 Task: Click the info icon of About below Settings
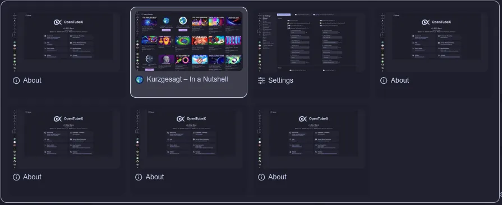point(261,177)
